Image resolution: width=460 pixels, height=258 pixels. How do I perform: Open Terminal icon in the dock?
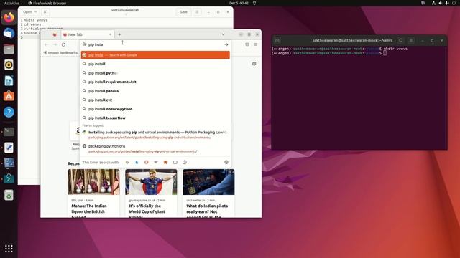pyautogui.click(x=9, y=132)
